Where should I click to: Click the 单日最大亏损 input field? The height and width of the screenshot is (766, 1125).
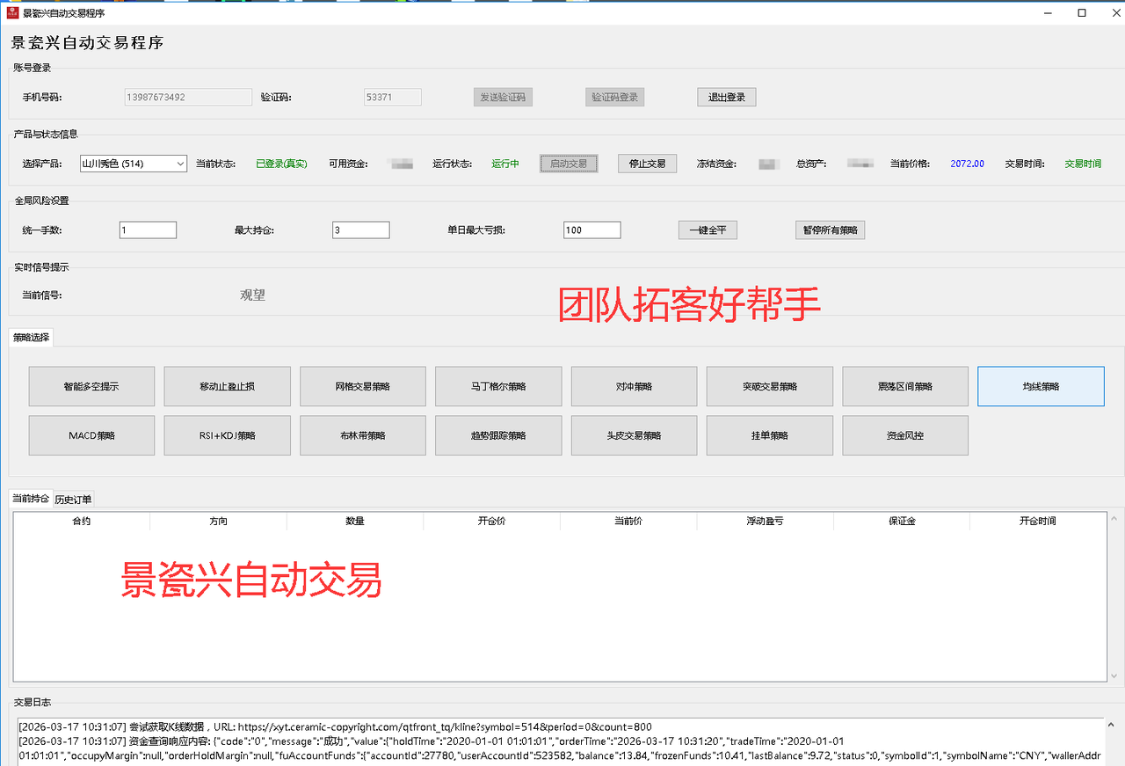592,230
